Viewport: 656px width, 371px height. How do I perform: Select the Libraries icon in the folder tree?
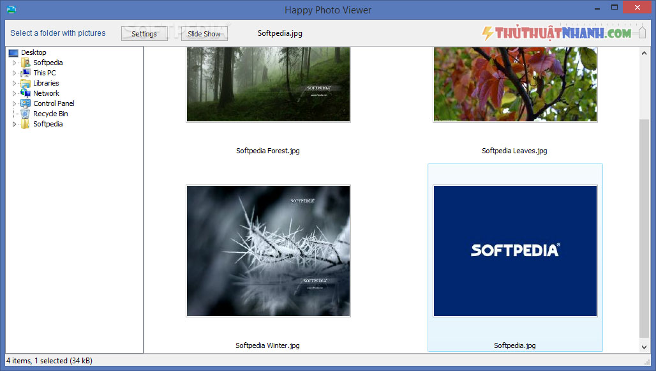tap(26, 83)
